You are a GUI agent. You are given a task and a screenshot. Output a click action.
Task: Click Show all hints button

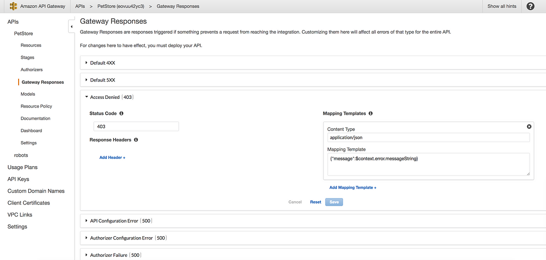click(x=502, y=6)
